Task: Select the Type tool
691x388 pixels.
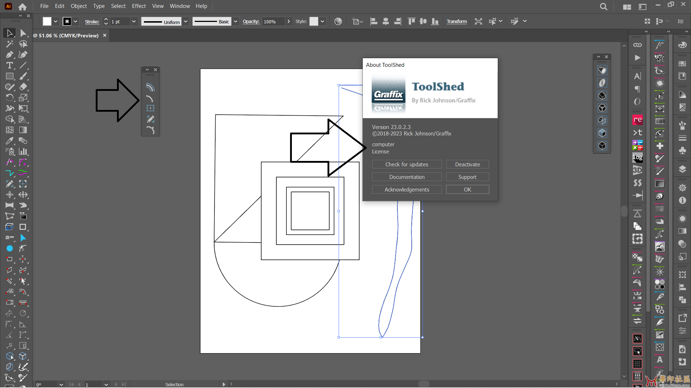Action: (x=10, y=65)
